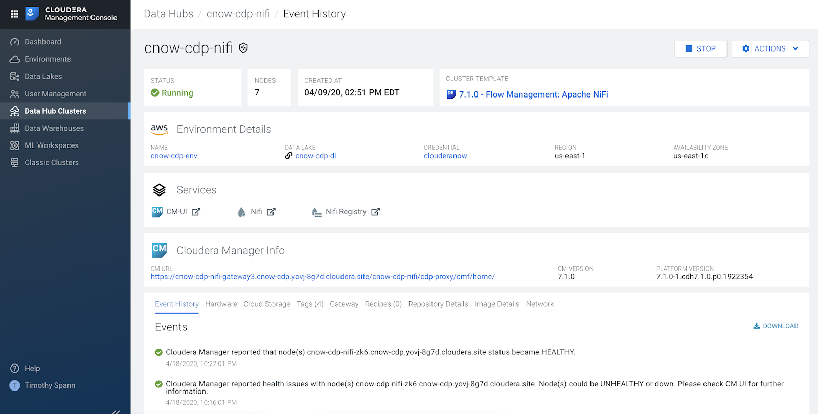Click the Environments cloud icon
The image size is (818, 414).
(x=15, y=59)
